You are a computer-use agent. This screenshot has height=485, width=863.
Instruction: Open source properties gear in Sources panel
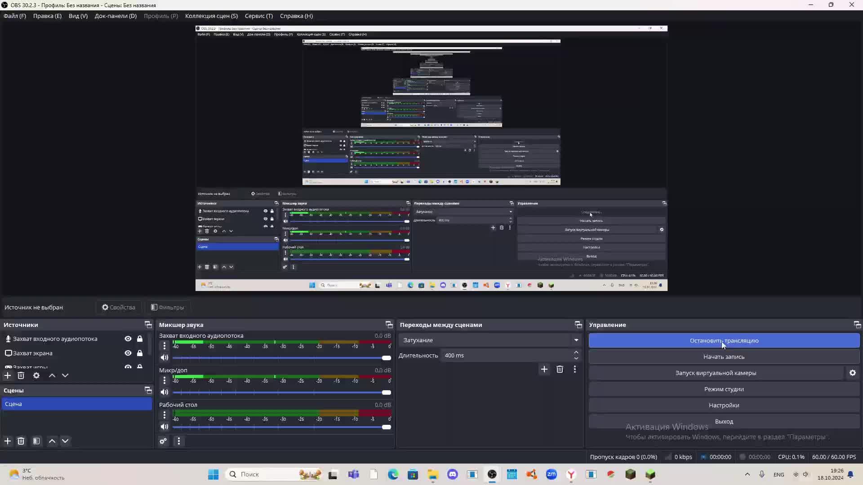36,375
